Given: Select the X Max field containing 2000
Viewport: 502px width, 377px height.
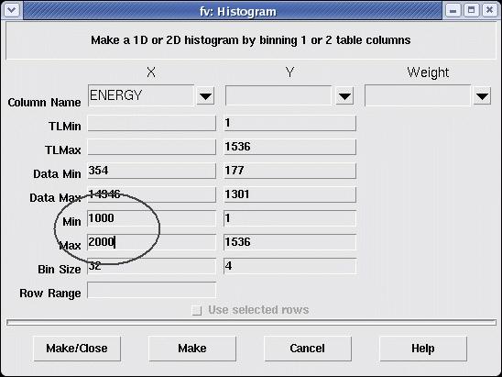Looking at the screenshot, I should point(151,242).
